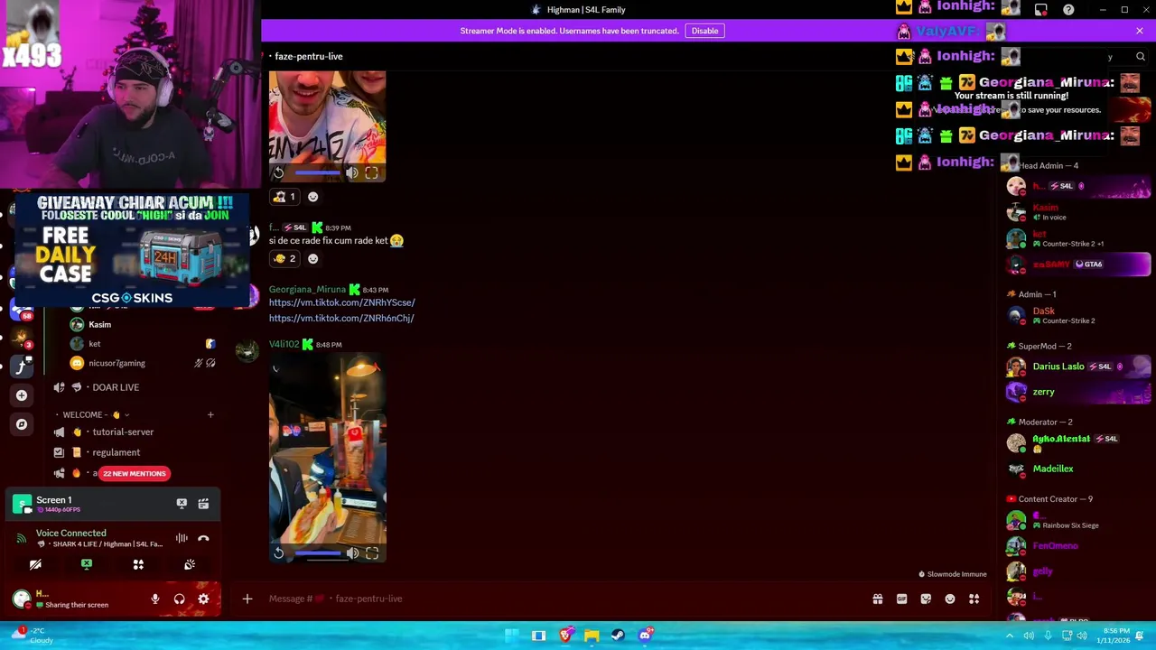The image size is (1156, 650).
Task: Add reaction beside the count 2 reaction
Action: tap(312, 258)
